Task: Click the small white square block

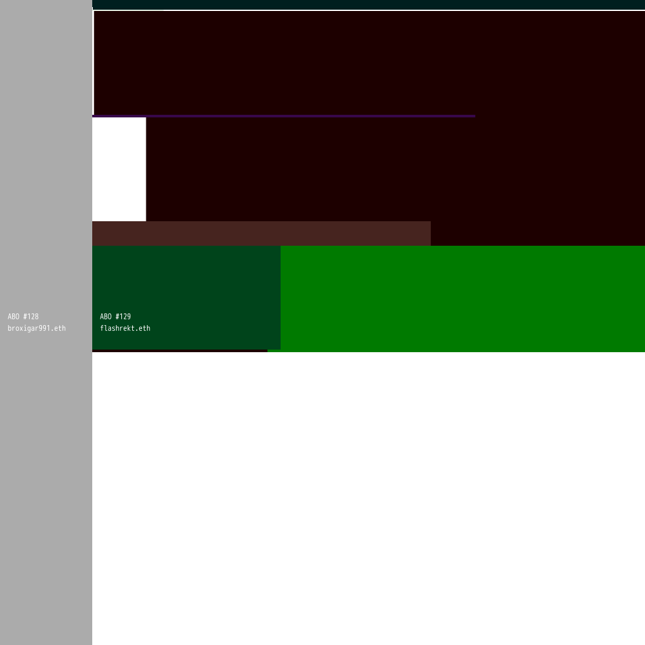Action: pyautogui.click(x=119, y=169)
